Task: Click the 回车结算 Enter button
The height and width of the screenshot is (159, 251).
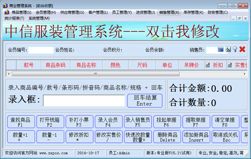Action: pyautogui.click(x=145, y=101)
